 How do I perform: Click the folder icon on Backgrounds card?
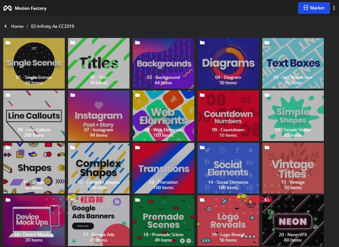pyautogui.click(x=137, y=43)
